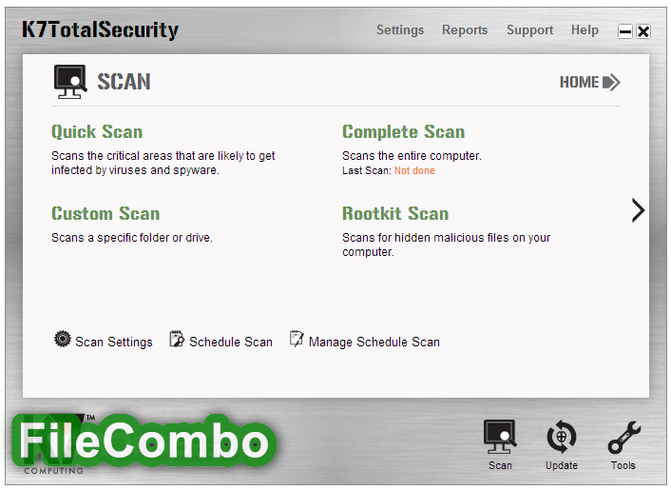Click the Scan monitor icon in header
The width and height of the screenshot is (671, 490).
pyautogui.click(x=70, y=82)
